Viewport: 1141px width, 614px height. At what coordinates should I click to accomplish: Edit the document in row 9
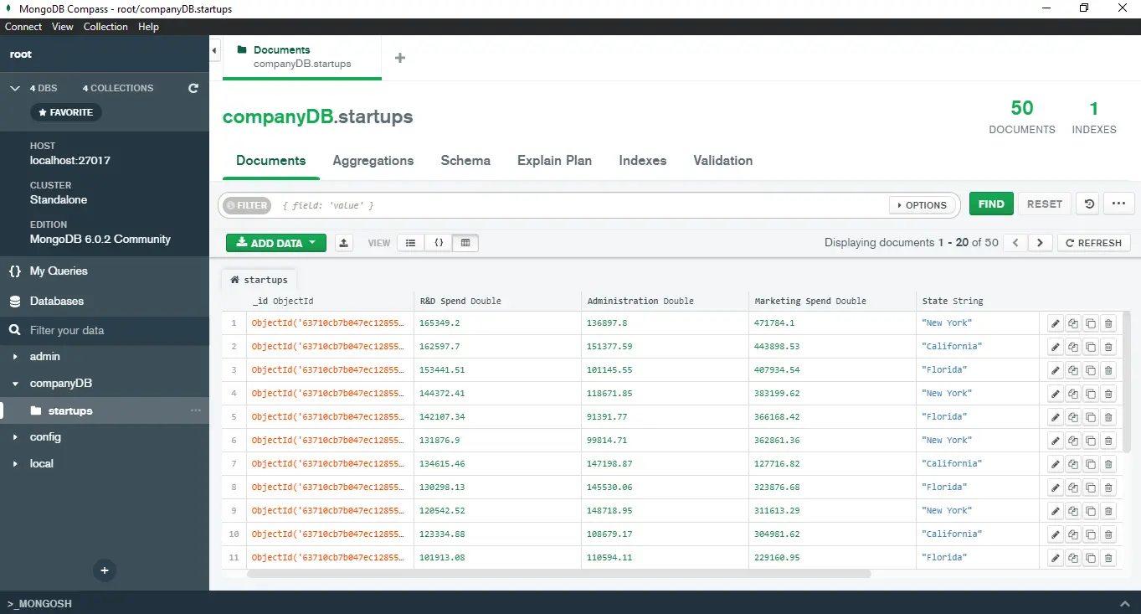click(1056, 511)
